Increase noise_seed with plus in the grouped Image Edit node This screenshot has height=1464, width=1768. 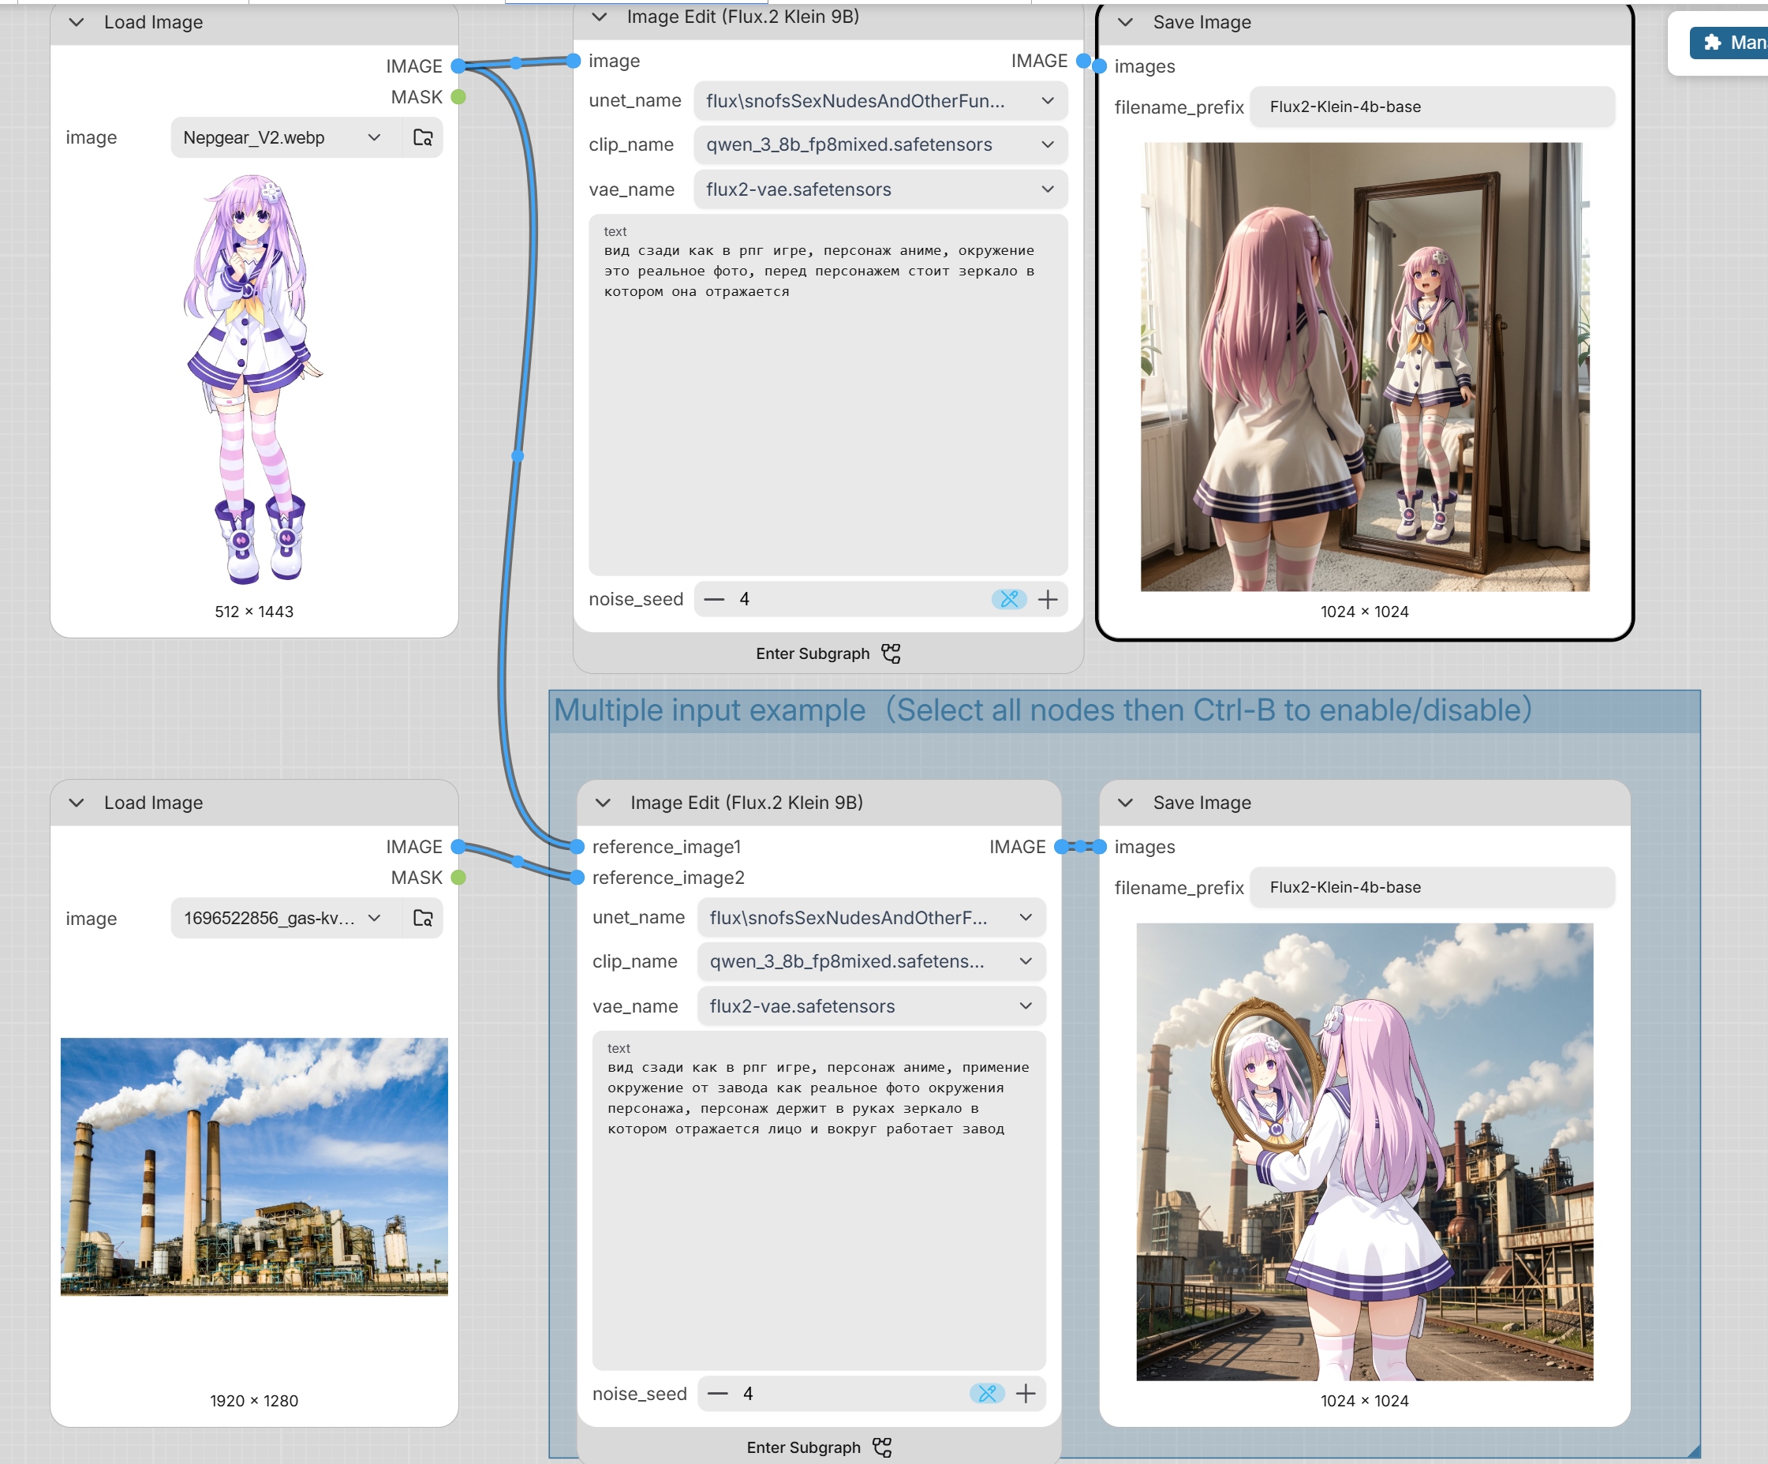[1026, 1393]
